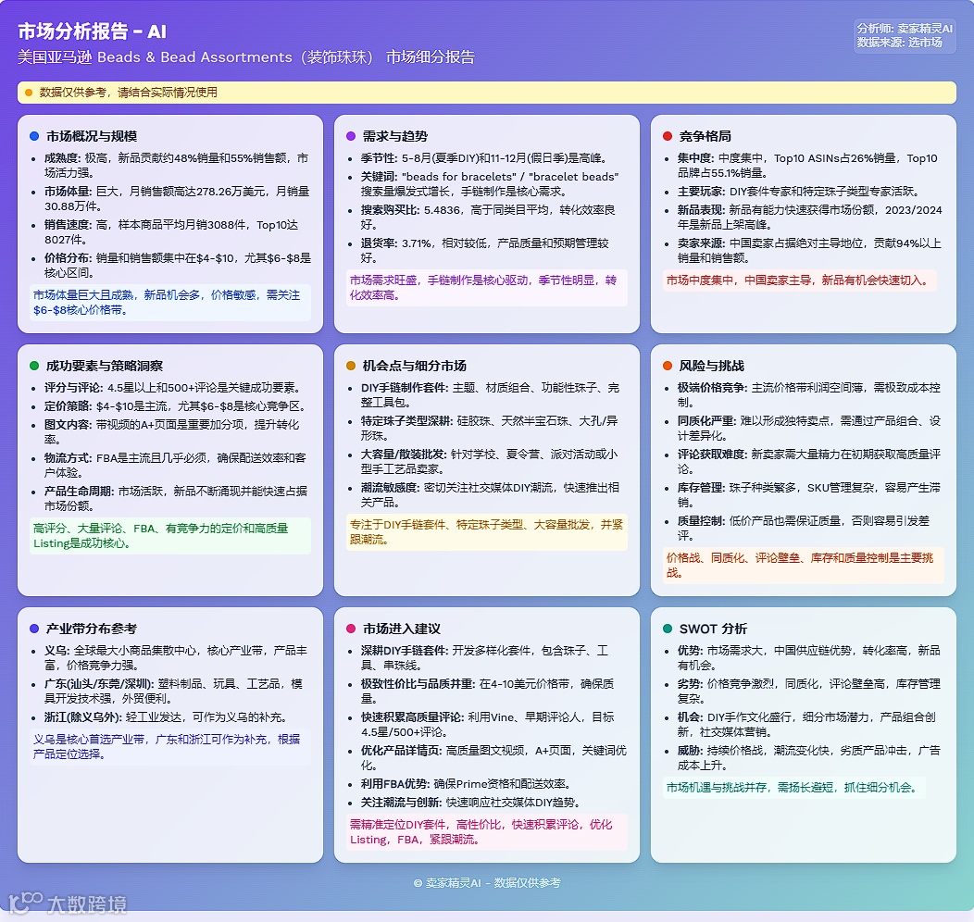Click the 关键词 bullet with beads for bracelets

[x=490, y=184]
